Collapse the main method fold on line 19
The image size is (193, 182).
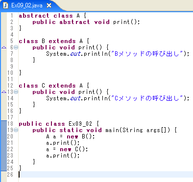click(16, 130)
